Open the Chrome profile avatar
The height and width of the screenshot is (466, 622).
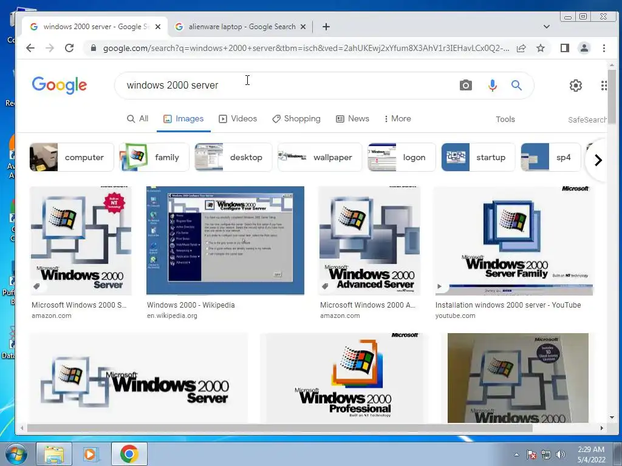click(x=584, y=49)
